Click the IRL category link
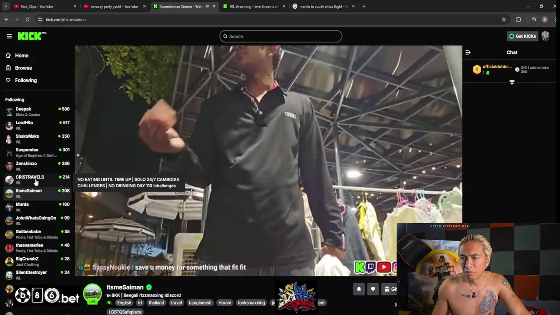 click(109, 303)
